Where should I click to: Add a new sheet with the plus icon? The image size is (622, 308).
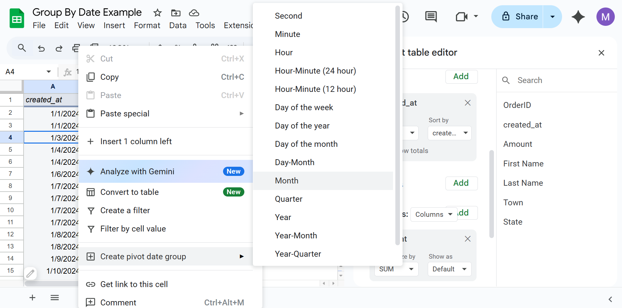(x=32, y=298)
